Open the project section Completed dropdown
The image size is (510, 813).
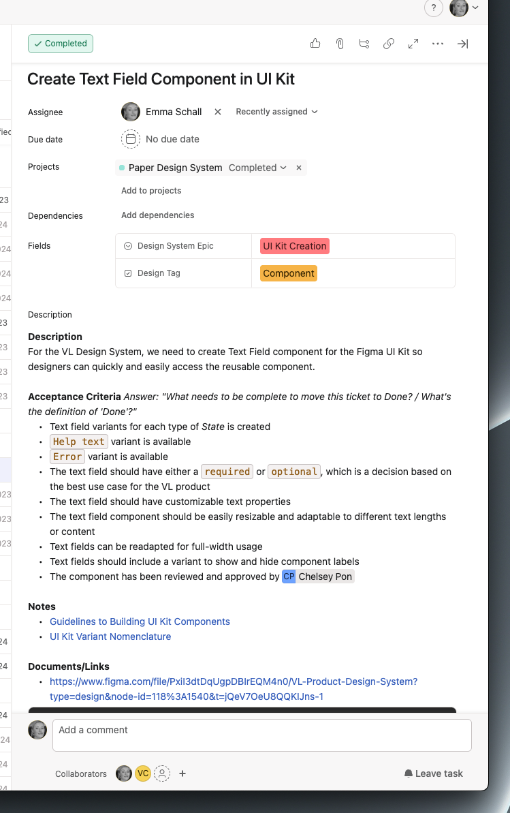tap(257, 168)
